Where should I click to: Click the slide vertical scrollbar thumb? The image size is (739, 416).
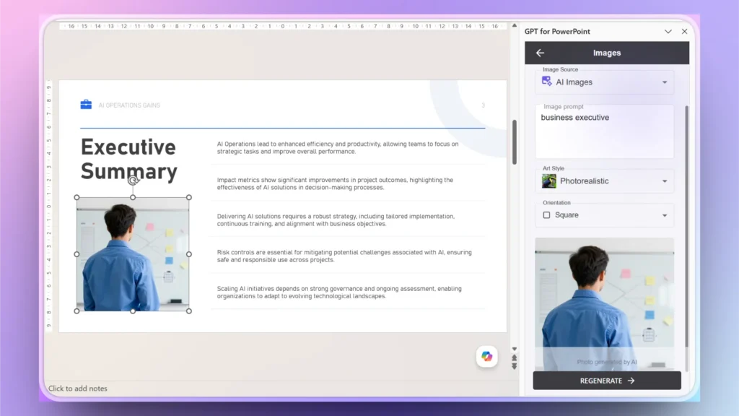[x=514, y=142]
